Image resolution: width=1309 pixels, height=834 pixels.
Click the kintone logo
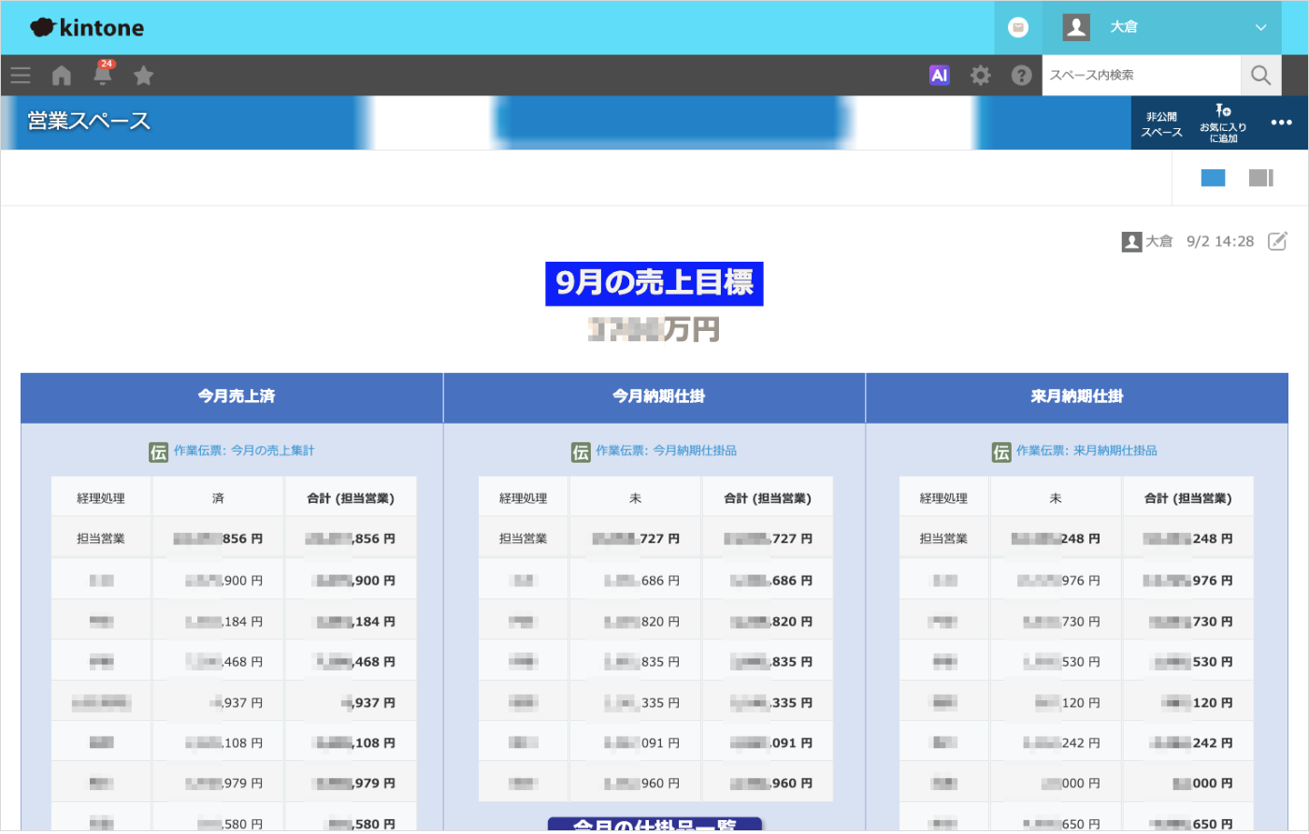point(87,28)
